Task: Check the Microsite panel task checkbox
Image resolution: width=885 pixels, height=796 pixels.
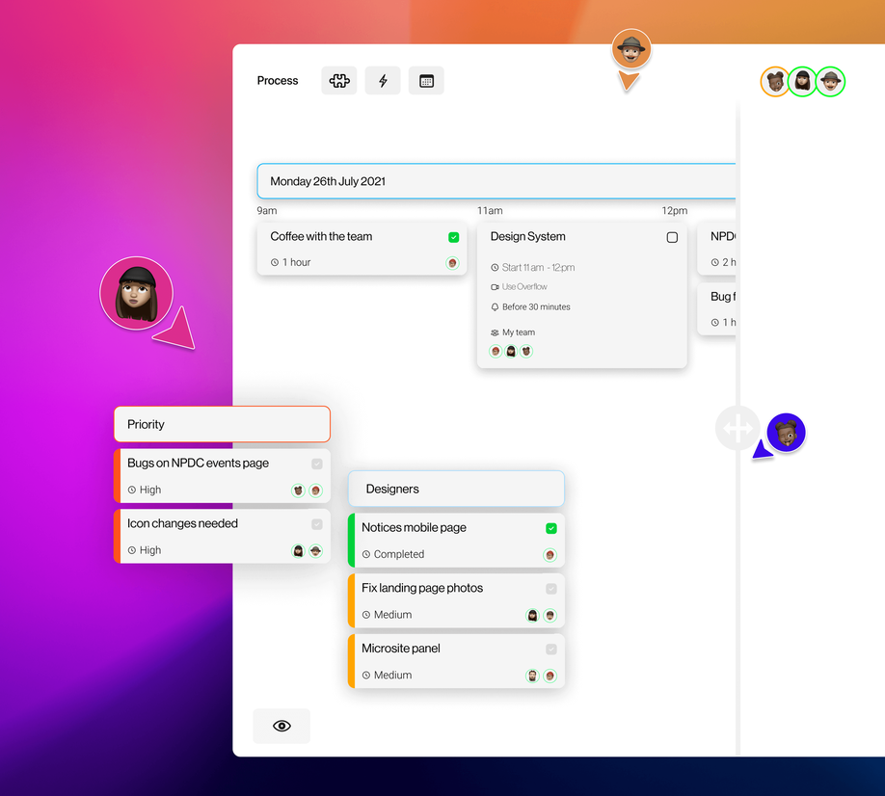Action: pyautogui.click(x=551, y=650)
